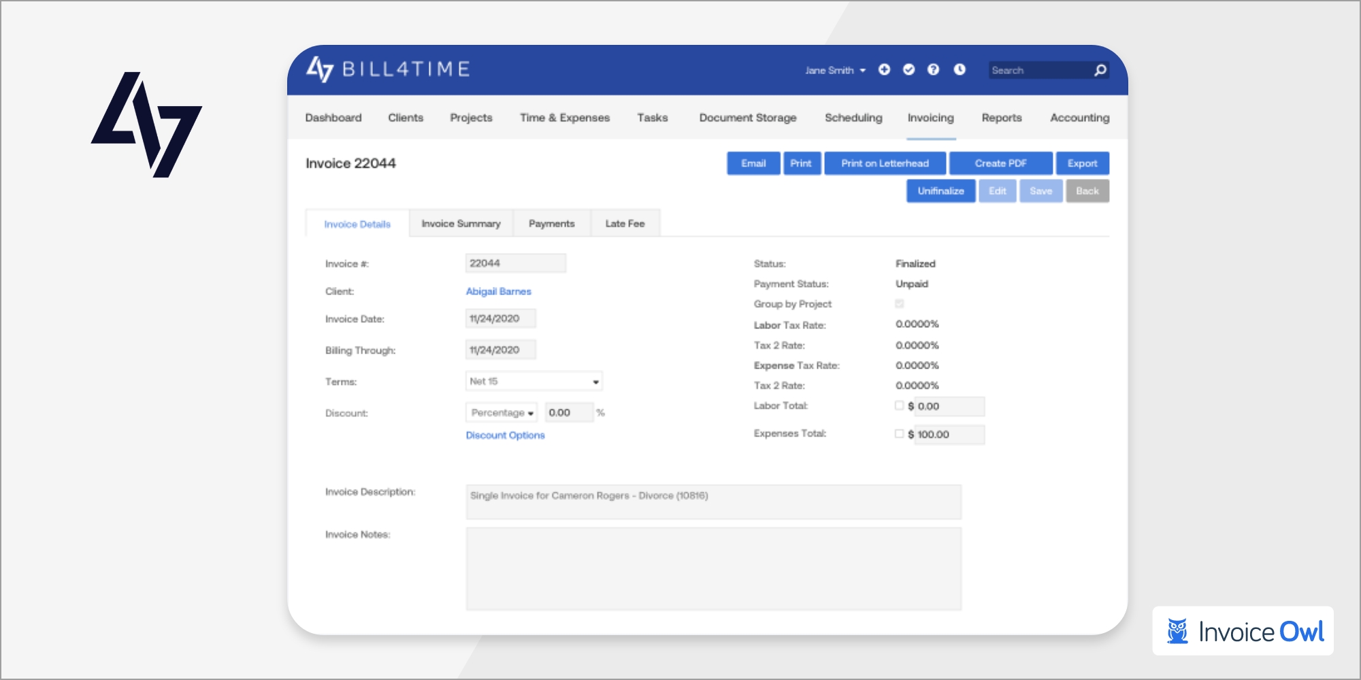Open Time & Expenses menu
Viewport: 1361px width, 680px height.
[x=565, y=118]
